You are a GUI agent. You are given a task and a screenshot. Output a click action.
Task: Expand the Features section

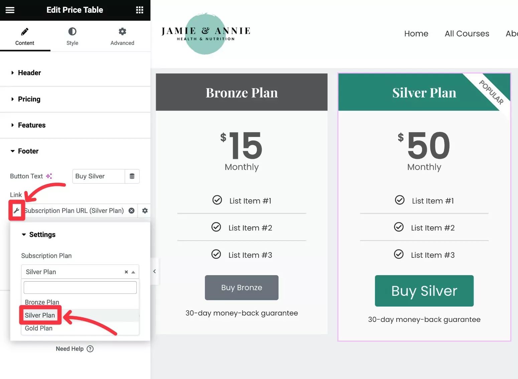tap(31, 125)
